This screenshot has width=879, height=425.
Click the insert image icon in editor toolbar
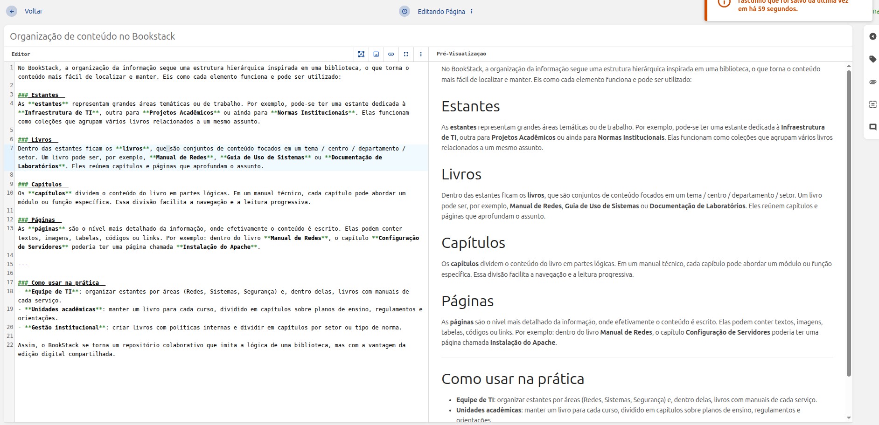click(376, 54)
